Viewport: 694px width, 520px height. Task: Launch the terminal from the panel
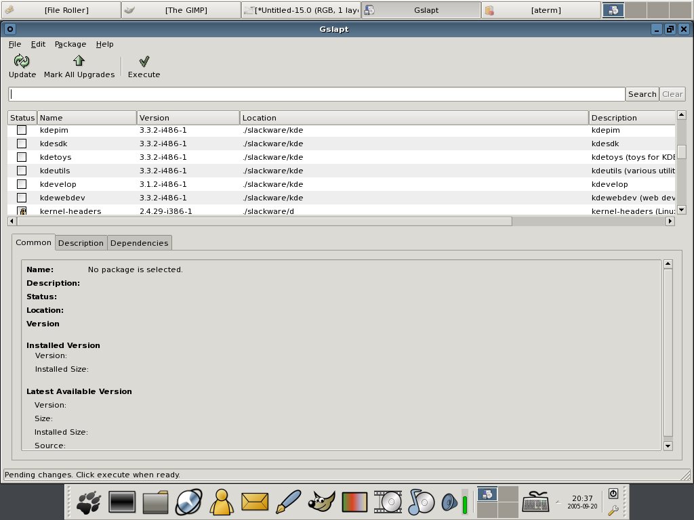point(122,502)
